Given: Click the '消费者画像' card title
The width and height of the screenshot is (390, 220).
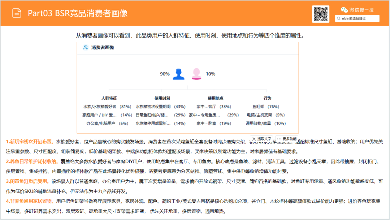Looking at the screenshot, I should (x=103, y=47).
